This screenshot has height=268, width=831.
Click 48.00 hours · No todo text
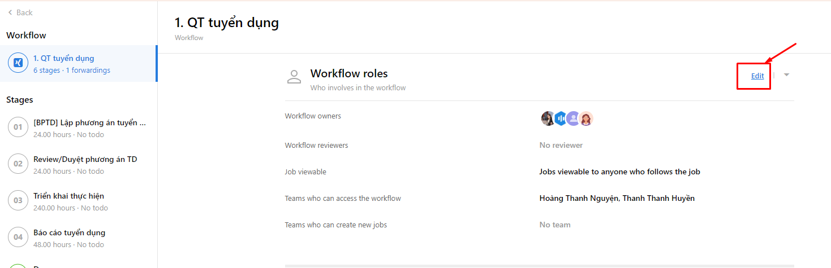[x=68, y=245]
